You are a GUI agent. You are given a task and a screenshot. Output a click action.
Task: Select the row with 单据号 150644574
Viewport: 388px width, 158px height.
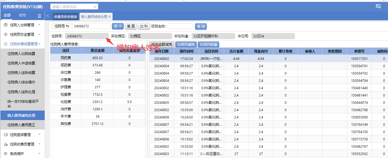[x=269, y=102]
